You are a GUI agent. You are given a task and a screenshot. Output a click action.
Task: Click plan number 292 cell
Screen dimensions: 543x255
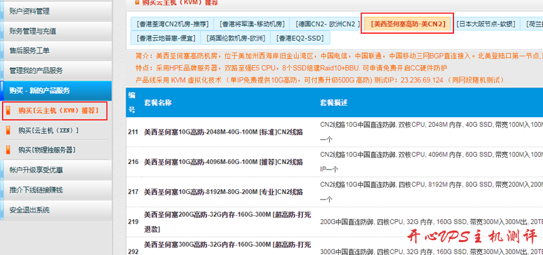pyautogui.click(x=133, y=252)
